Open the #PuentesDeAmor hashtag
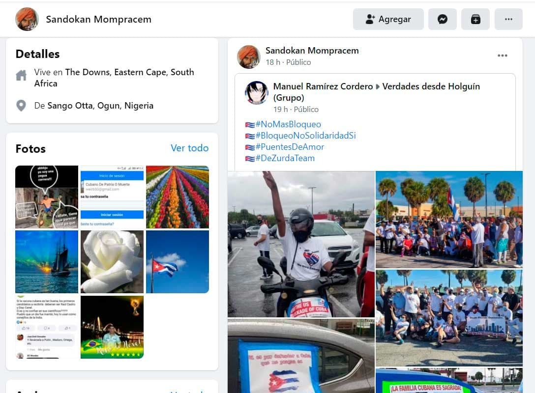This screenshot has height=393, width=535. pos(290,147)
